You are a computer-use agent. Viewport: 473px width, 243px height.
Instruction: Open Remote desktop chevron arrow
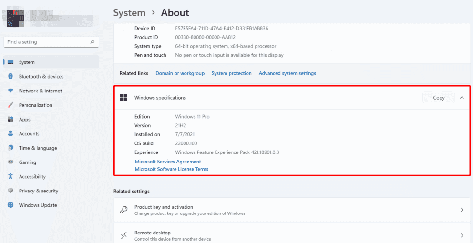(x=462, y=235)
